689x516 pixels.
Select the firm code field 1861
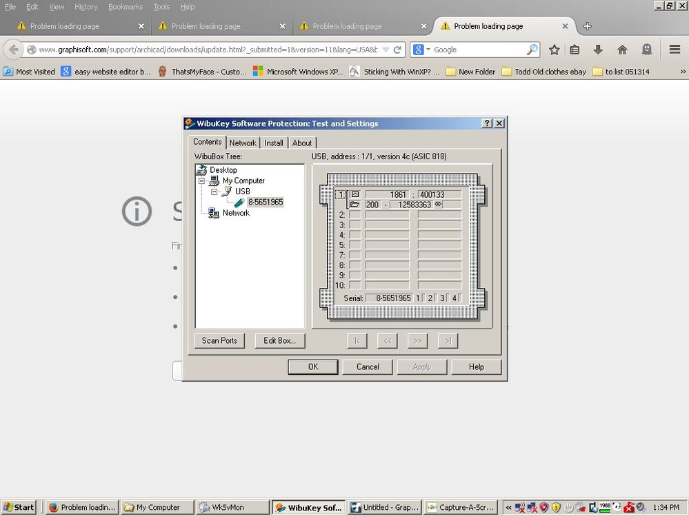click(x=387, y=194)
